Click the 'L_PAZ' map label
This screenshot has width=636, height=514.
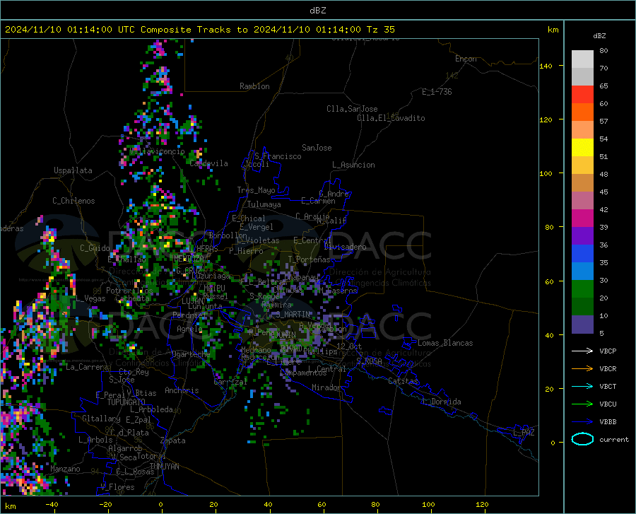point(524,433)
